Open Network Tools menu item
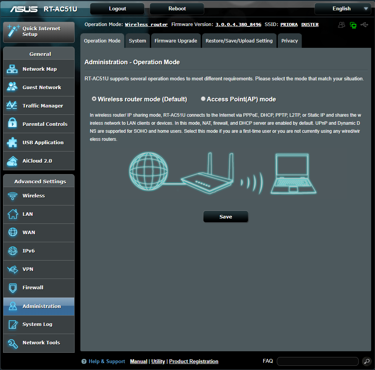The width and height of the screenshot is (375, 370). click(x=39, y=343)
